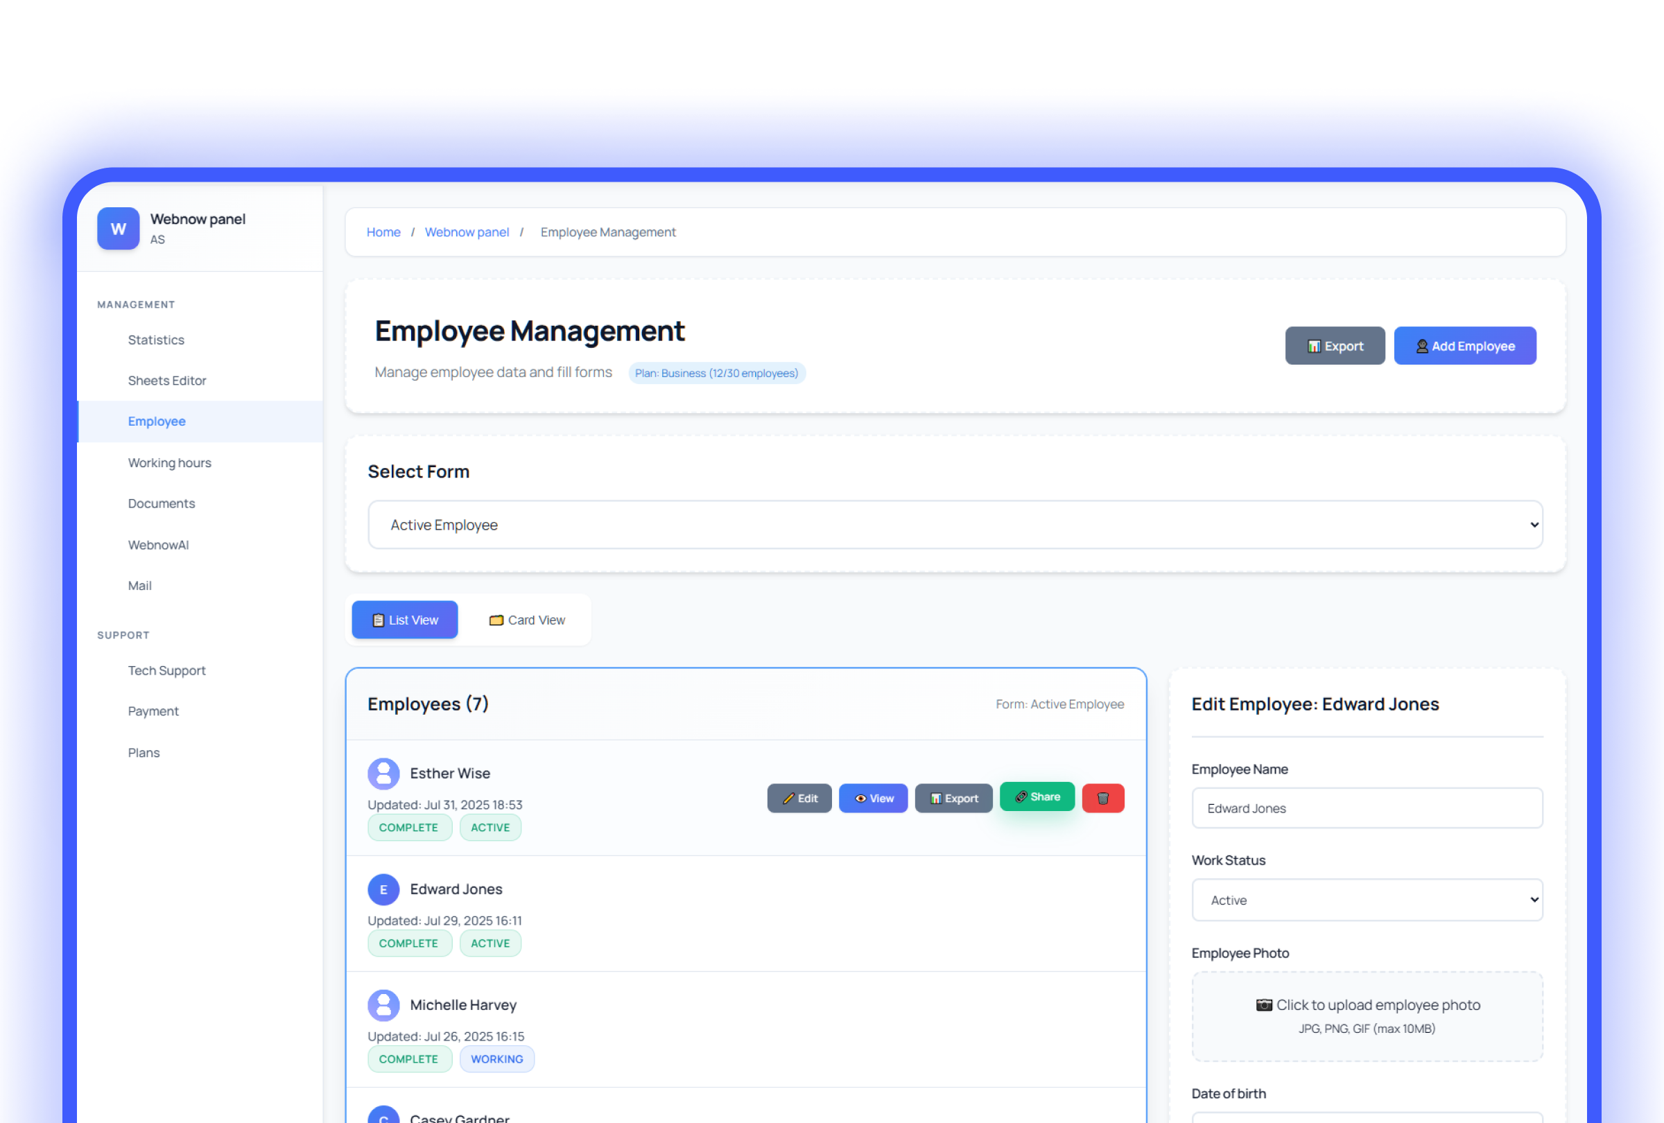Click the Add Employee button
This screenshot has width=1664, height=1123.
tap(1465, 346)
